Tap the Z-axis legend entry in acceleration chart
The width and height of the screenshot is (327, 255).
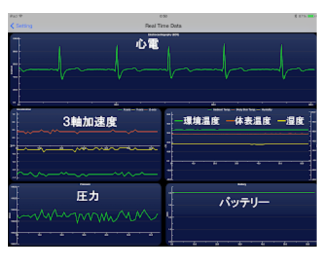[x=150, y=110]
